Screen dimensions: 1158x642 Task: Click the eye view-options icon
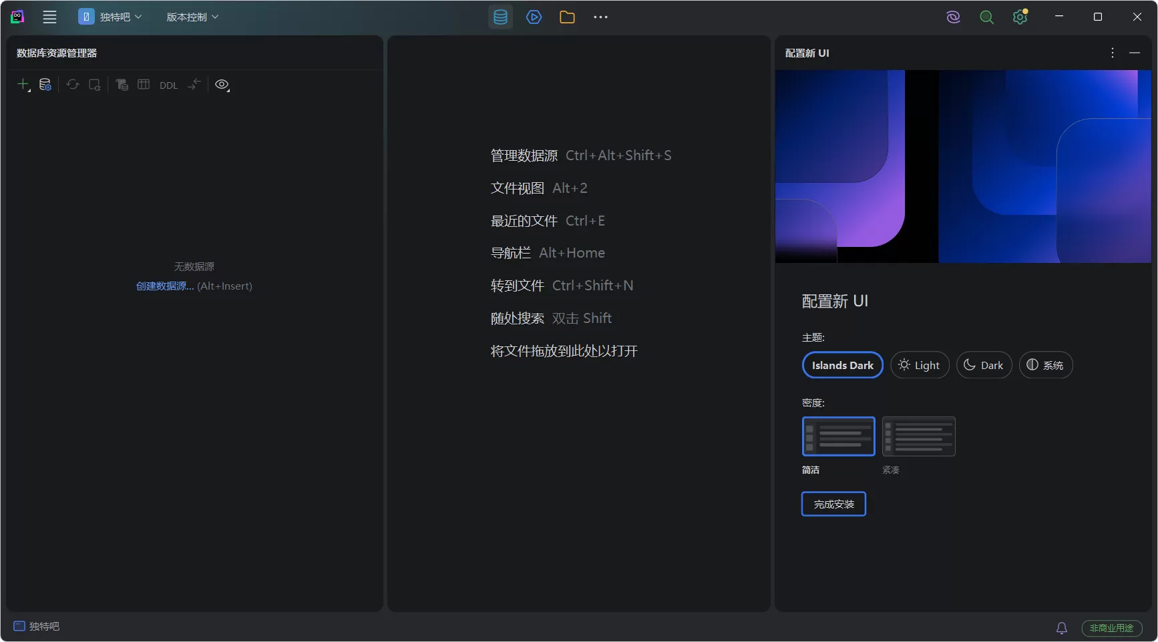click(222, 85)
